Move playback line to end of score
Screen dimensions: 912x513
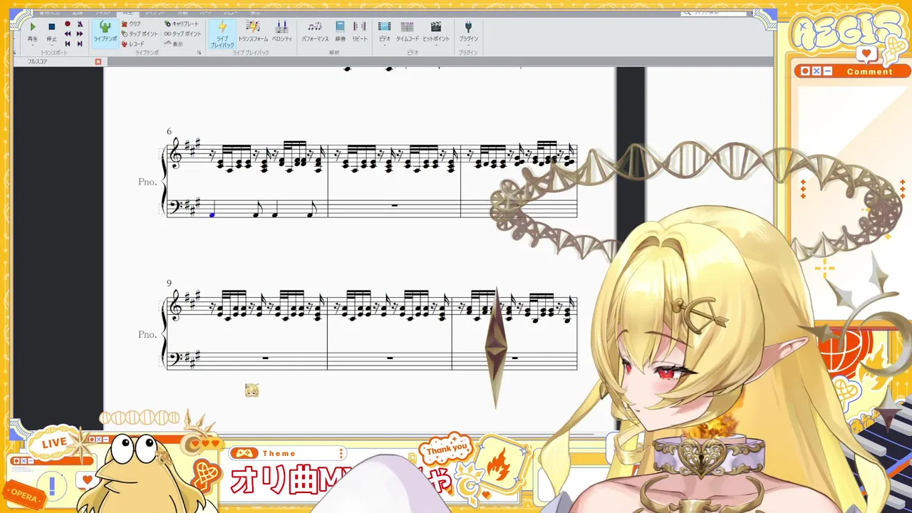[79, 43]
